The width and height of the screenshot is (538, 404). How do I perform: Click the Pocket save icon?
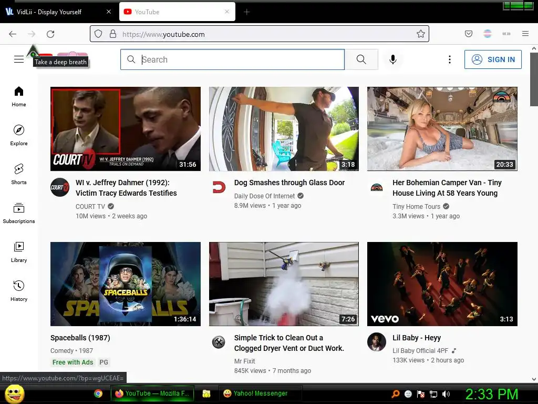469,34
